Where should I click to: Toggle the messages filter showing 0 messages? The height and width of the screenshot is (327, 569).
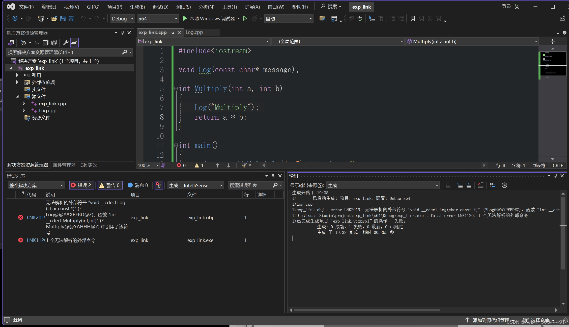pos(138,185)
